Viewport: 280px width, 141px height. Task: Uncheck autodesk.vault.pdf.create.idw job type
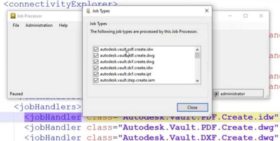(x=96, y=49)
